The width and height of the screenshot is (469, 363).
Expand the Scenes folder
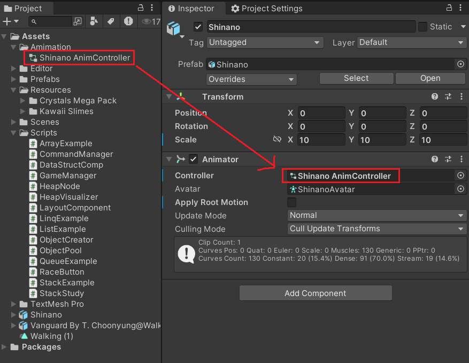13,122
